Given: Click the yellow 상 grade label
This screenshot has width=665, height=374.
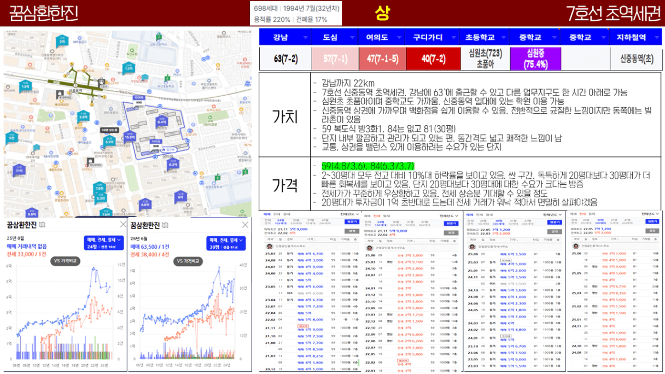Looking at the screenshot, I should pyautogui.click(x=381, y=13).
